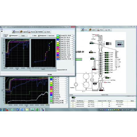Click the Background icon above the profile chart
This screenshot has width=137, height=137.
pos(39,36)
